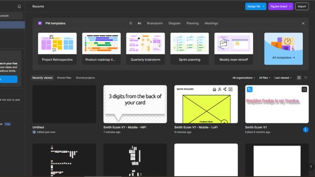
Task: Click the people search field in sidebar
Action: coord(11,16)
